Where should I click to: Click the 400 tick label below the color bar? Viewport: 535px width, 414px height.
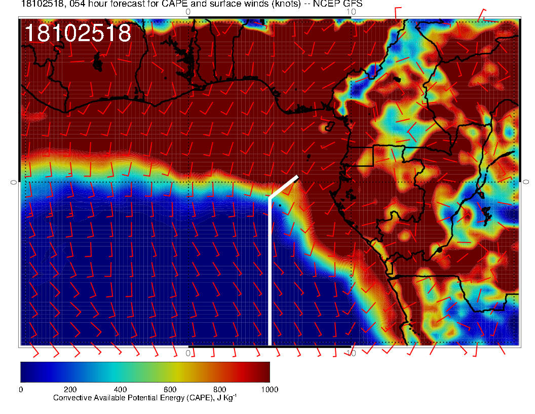[120, 390]
